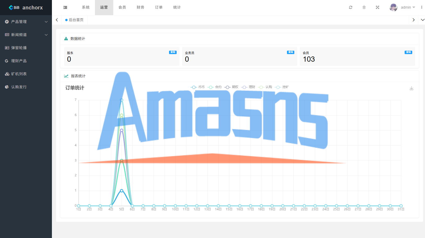The image size is (425, 238).
Task: Toggle fullscreen with the expand icon
Action: [378, 7]
